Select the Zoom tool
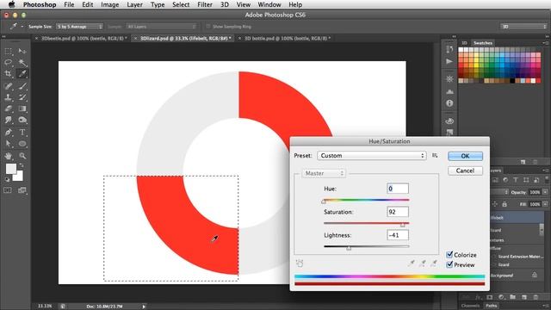This screenshot has height=310, width=551. [22, 156]
